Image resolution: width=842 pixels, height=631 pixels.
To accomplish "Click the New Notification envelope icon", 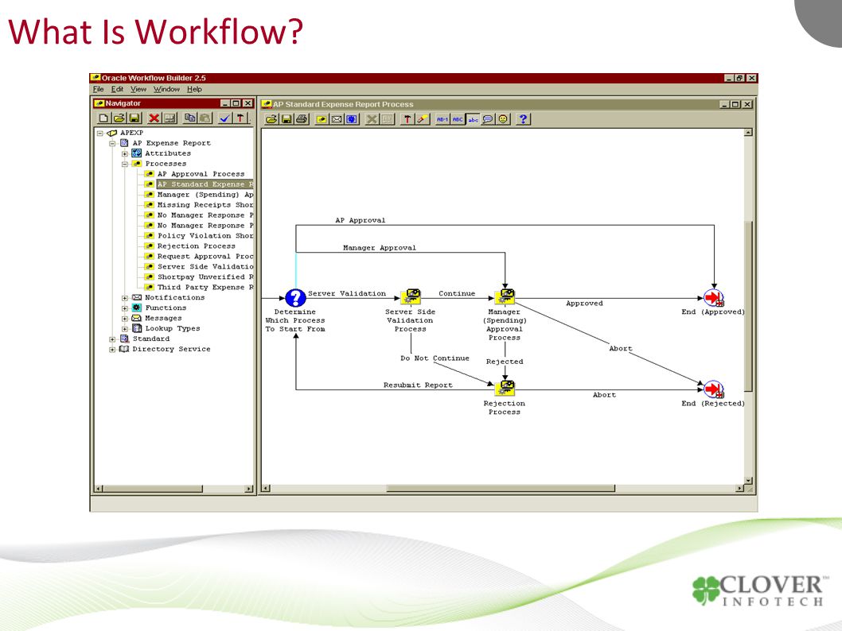I will 337,119.
